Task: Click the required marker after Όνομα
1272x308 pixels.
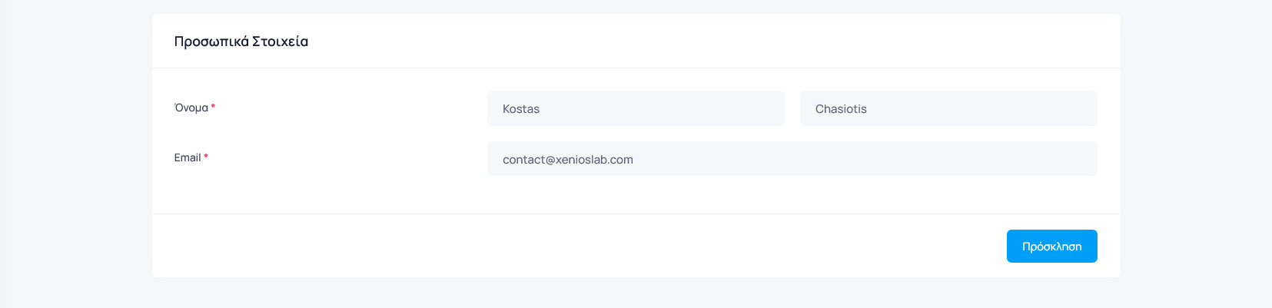Action: (213, 107)
